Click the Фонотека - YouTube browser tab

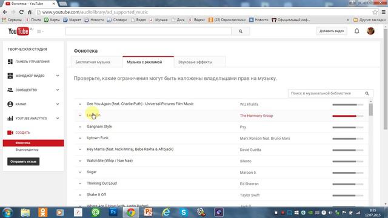pos(30,4)
